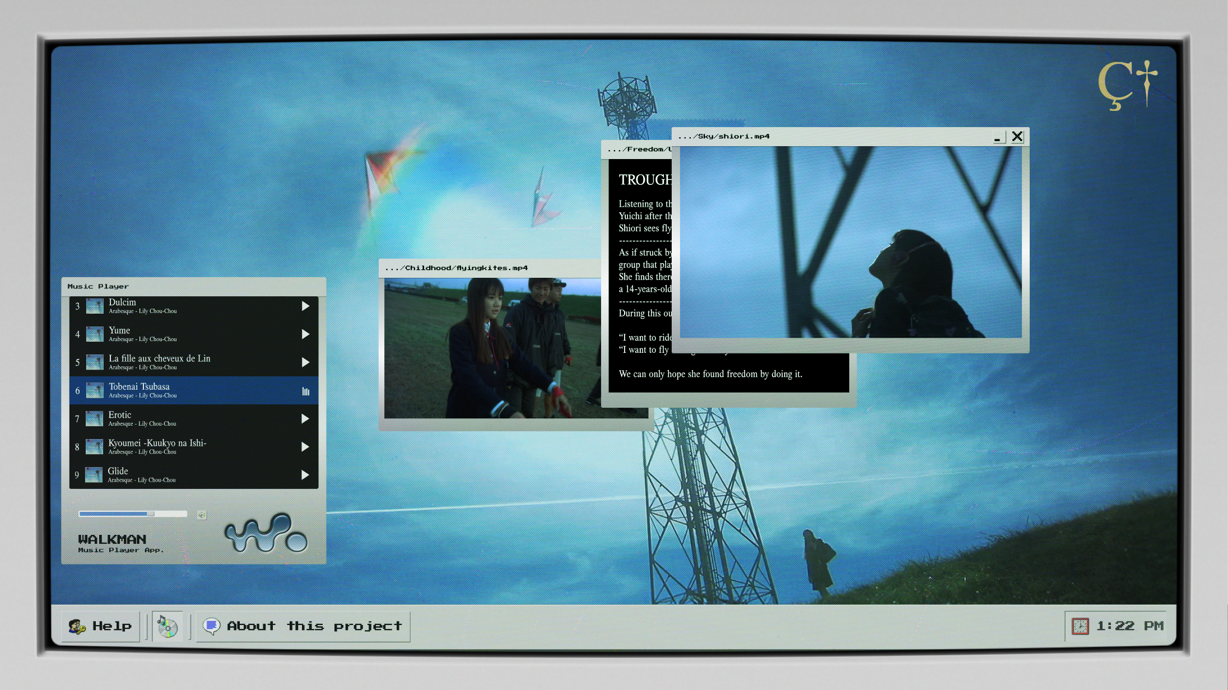Click the WALKMAN Music Player App label
1228x690 pixels.
coord(121,543)
